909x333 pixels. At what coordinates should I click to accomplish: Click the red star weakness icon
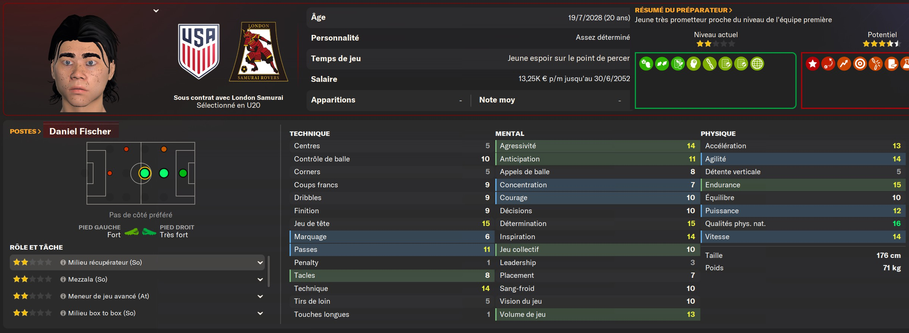(813, 64)
